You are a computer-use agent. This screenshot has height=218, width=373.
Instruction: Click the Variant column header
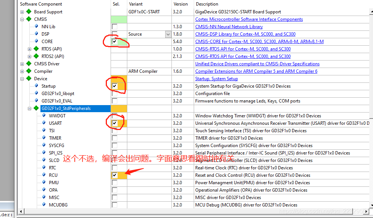click(x=135, y=4)
